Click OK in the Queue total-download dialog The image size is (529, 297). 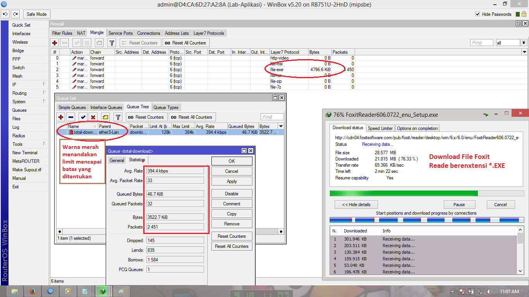[x=232, y=161]
